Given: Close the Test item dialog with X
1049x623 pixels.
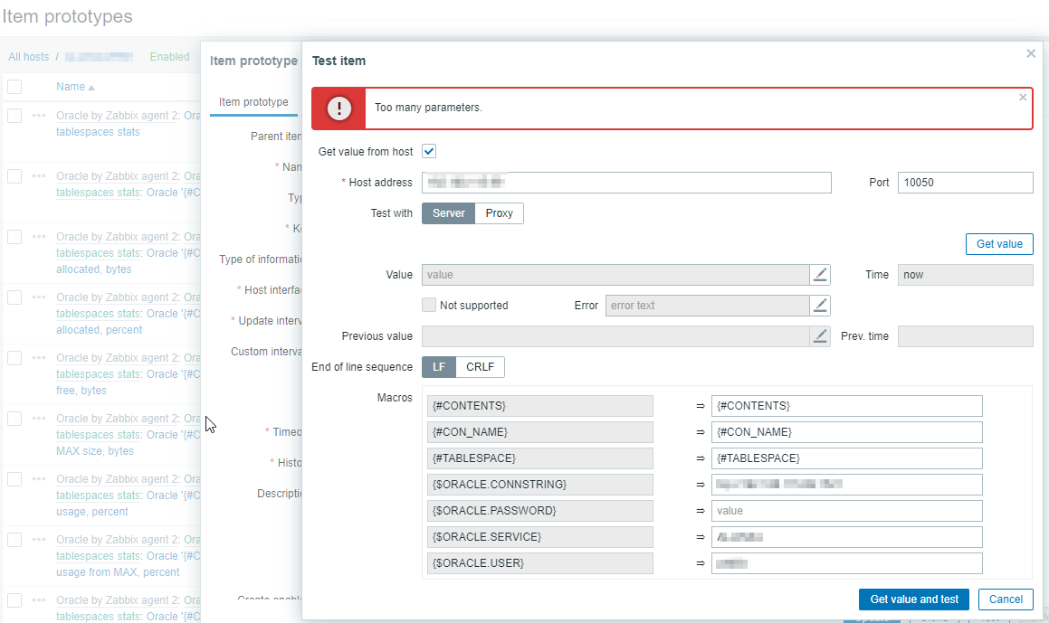Looking at the screenshot, I should [x=1030, y=54].
